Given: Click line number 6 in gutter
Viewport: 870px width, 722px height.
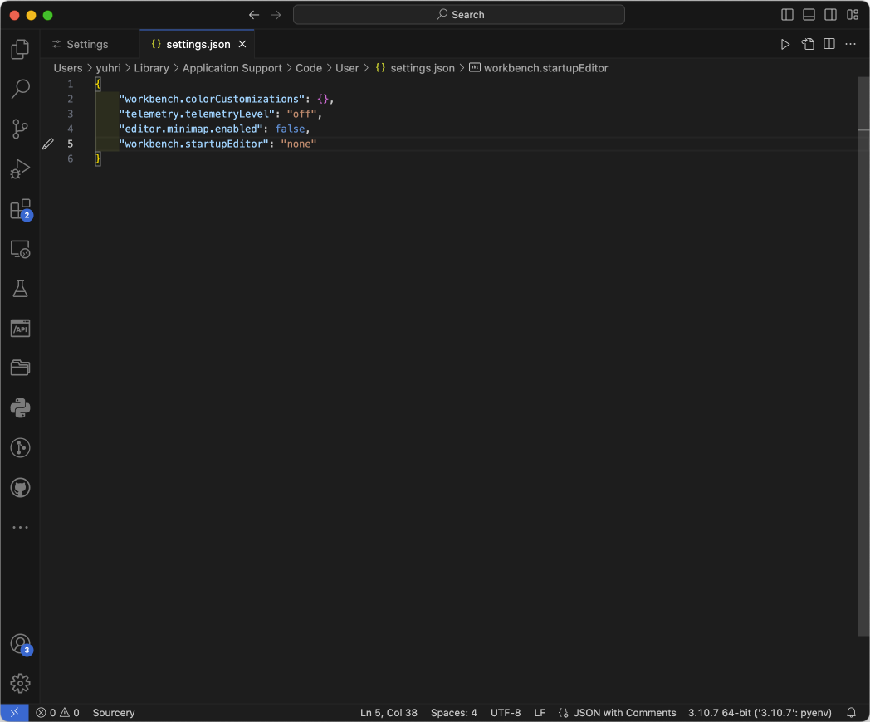Looking at the screenshot, I should tap(71, 159).
